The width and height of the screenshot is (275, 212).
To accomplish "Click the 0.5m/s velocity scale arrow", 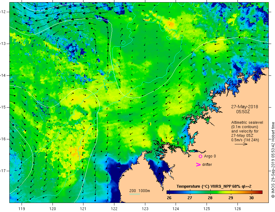I will pos(241,144).
